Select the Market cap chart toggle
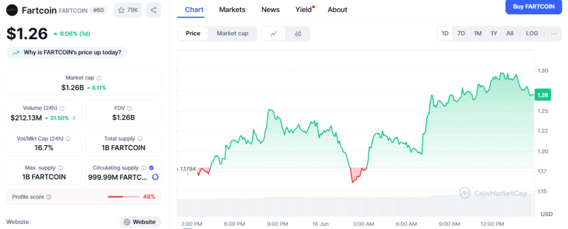 (x=232, y=34)
